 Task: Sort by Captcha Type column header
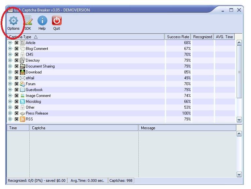86,37
